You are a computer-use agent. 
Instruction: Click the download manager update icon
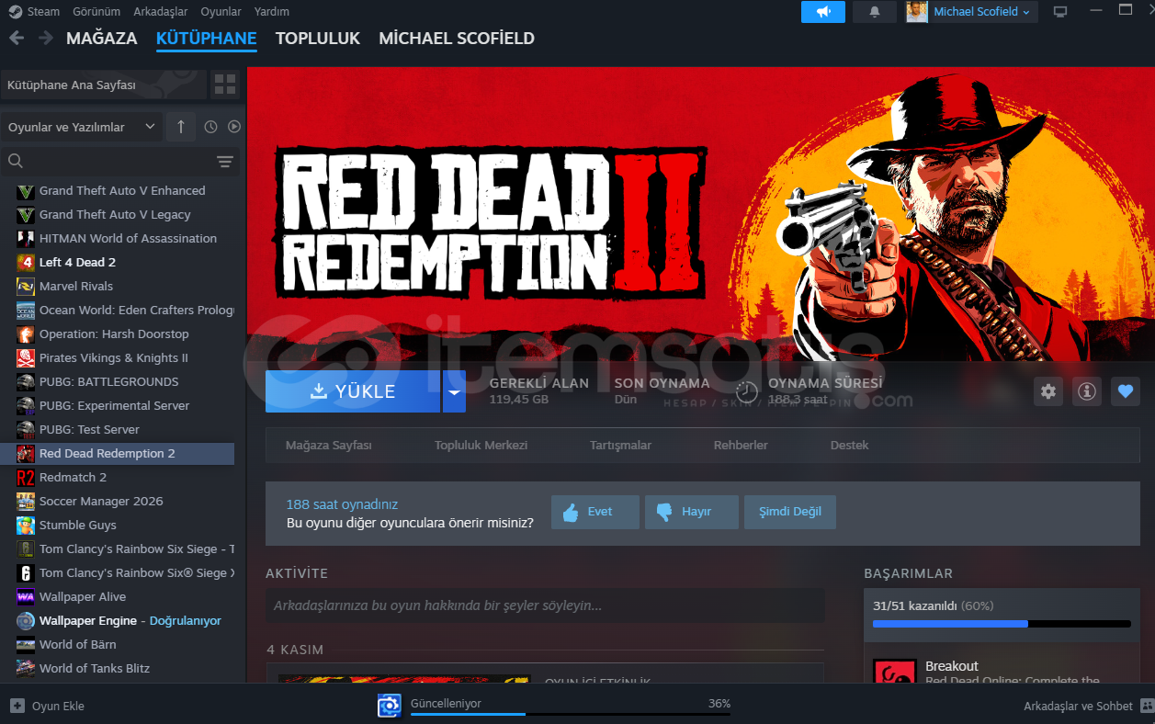coord(390,706)
